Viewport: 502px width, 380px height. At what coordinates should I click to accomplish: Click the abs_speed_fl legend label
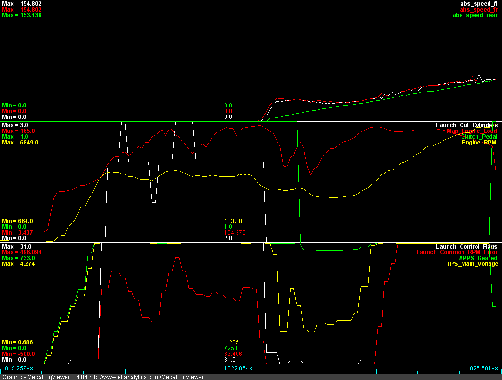tap(478, 4)
